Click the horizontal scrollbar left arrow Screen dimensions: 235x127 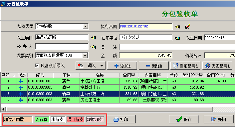pos(3,109)
